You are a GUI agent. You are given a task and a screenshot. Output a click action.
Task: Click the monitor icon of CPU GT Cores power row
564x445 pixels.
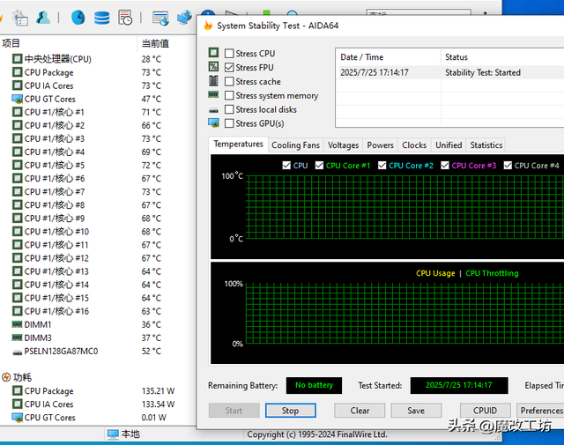point(17,418)
